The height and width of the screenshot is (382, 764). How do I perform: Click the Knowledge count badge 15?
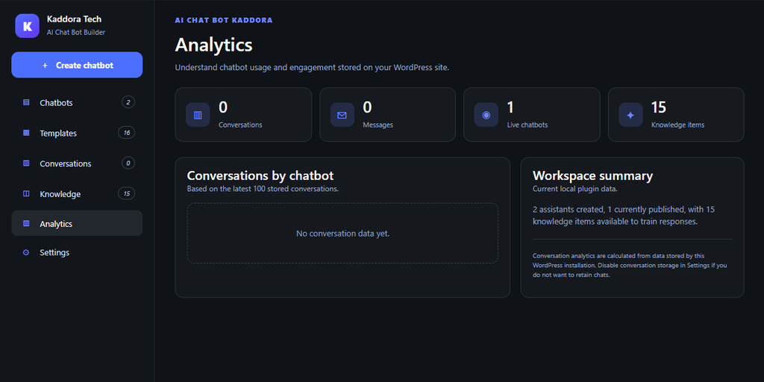tap(127, 193)
